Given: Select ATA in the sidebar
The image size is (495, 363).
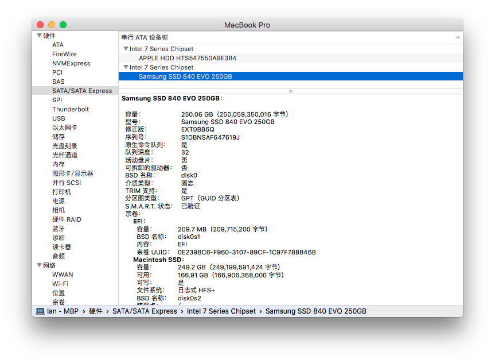Looking at the screenshot, I should tap(58, 45).
